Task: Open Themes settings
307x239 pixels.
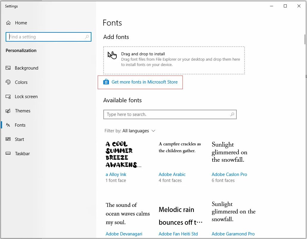Action: click(x=23, y=111)
